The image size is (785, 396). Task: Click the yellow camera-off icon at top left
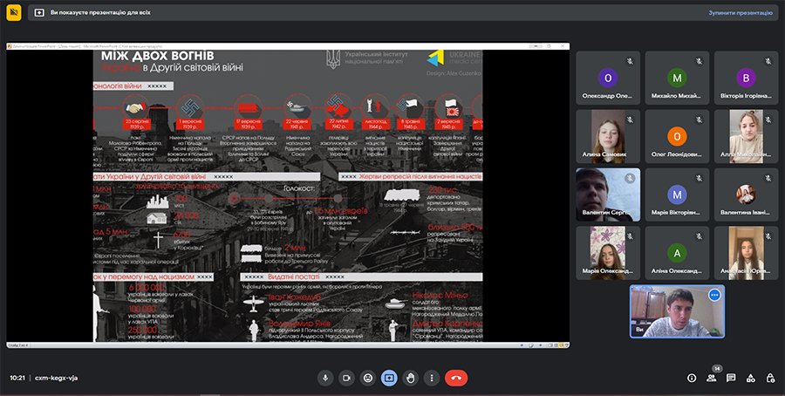pyautogui.click(x=13, y=13)
